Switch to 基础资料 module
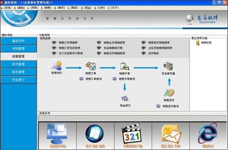The image size is (228, 150). (19, 41)
